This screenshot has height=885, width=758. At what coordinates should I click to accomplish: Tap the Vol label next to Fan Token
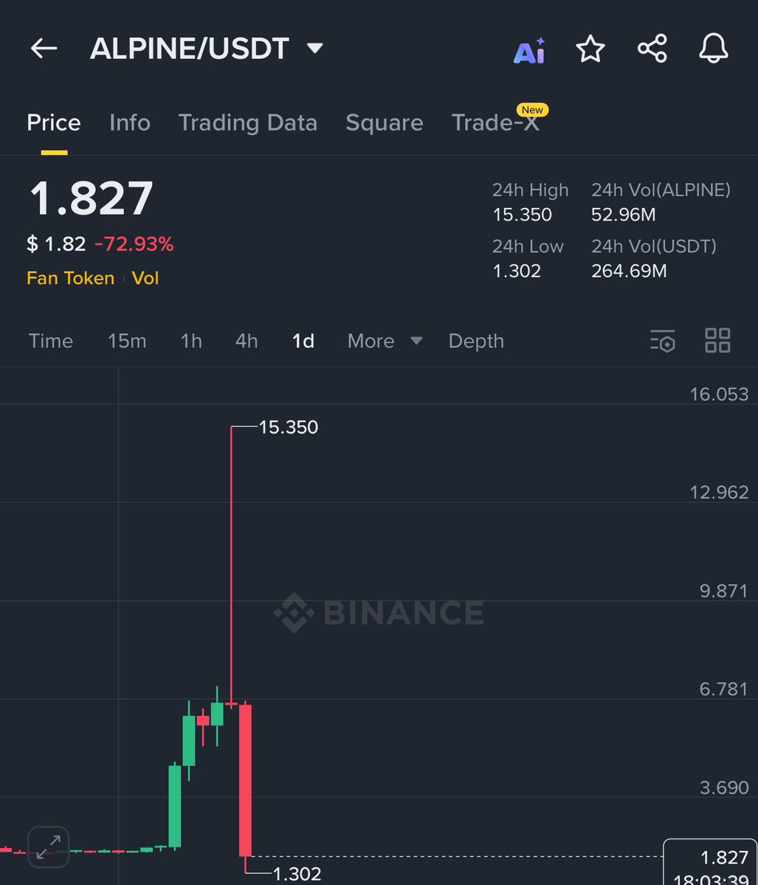tap(145, 278)
